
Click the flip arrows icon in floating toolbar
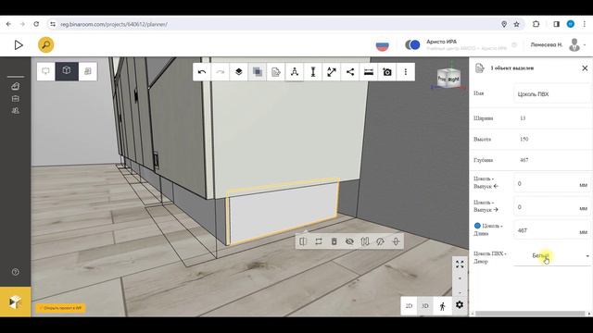[365, 241]
